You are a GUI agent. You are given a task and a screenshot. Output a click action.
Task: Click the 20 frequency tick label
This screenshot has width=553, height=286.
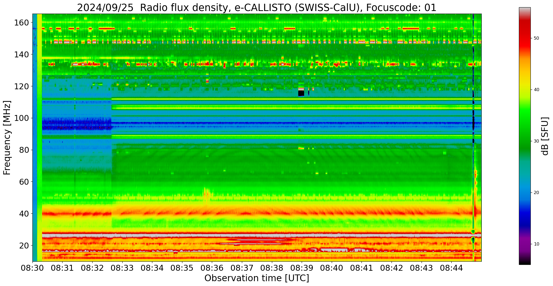pos(24,246)
